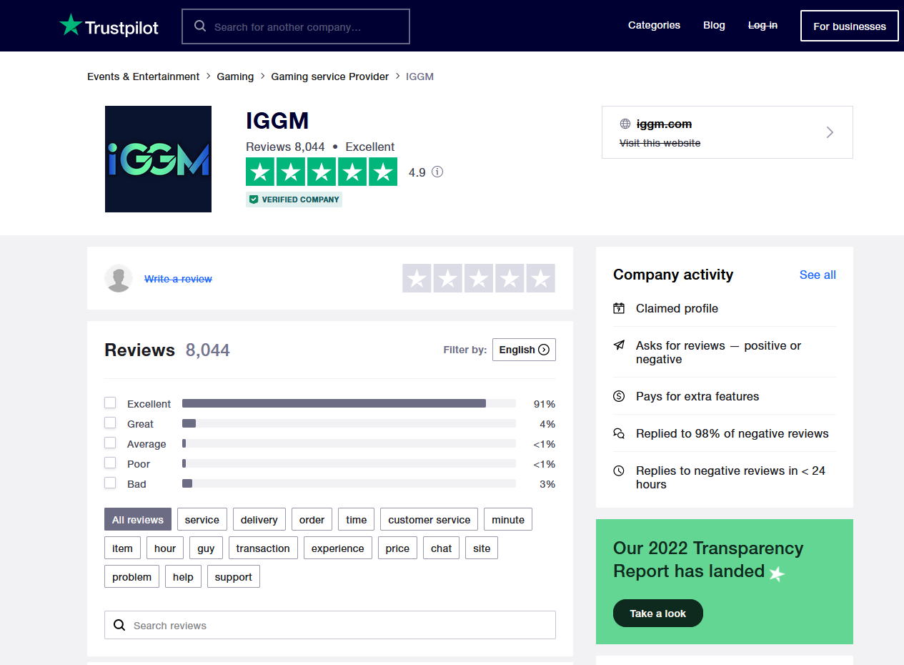Filter reviews by the time tag
The width and height of the screenshot is (904, 665).
[357, 520]
